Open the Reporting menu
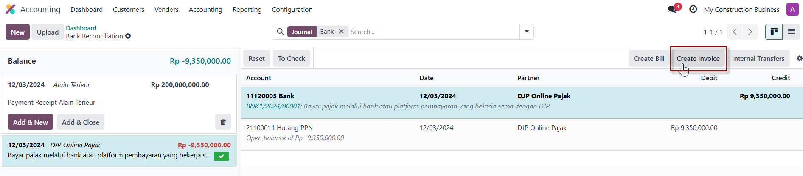This screenshot has height=176, width=803. pyautogui.click(x=247, y=9)
